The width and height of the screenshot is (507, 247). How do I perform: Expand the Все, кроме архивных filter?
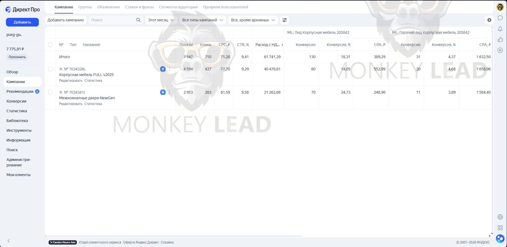pos(253,20)
